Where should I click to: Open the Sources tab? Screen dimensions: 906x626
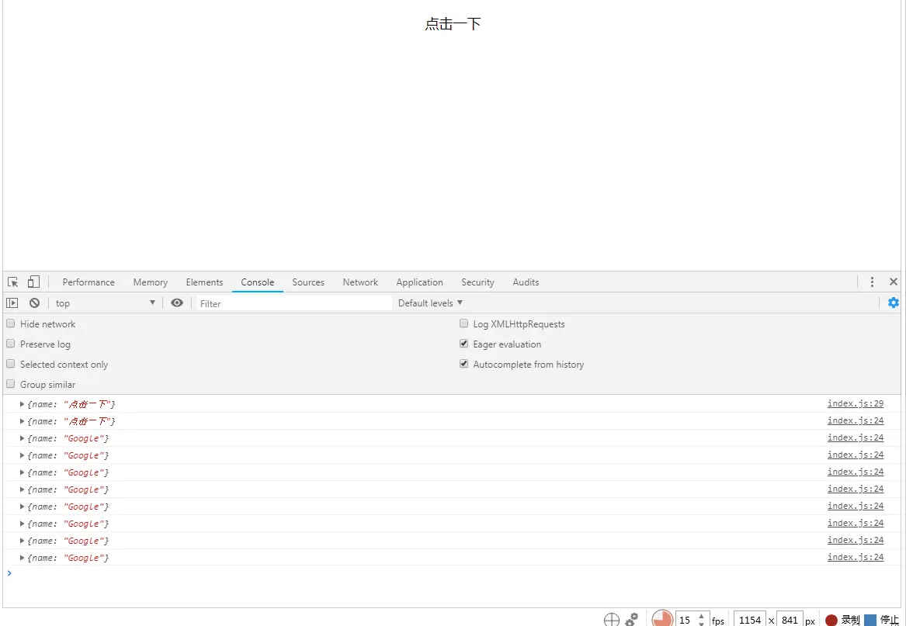(x=308, y=282)
